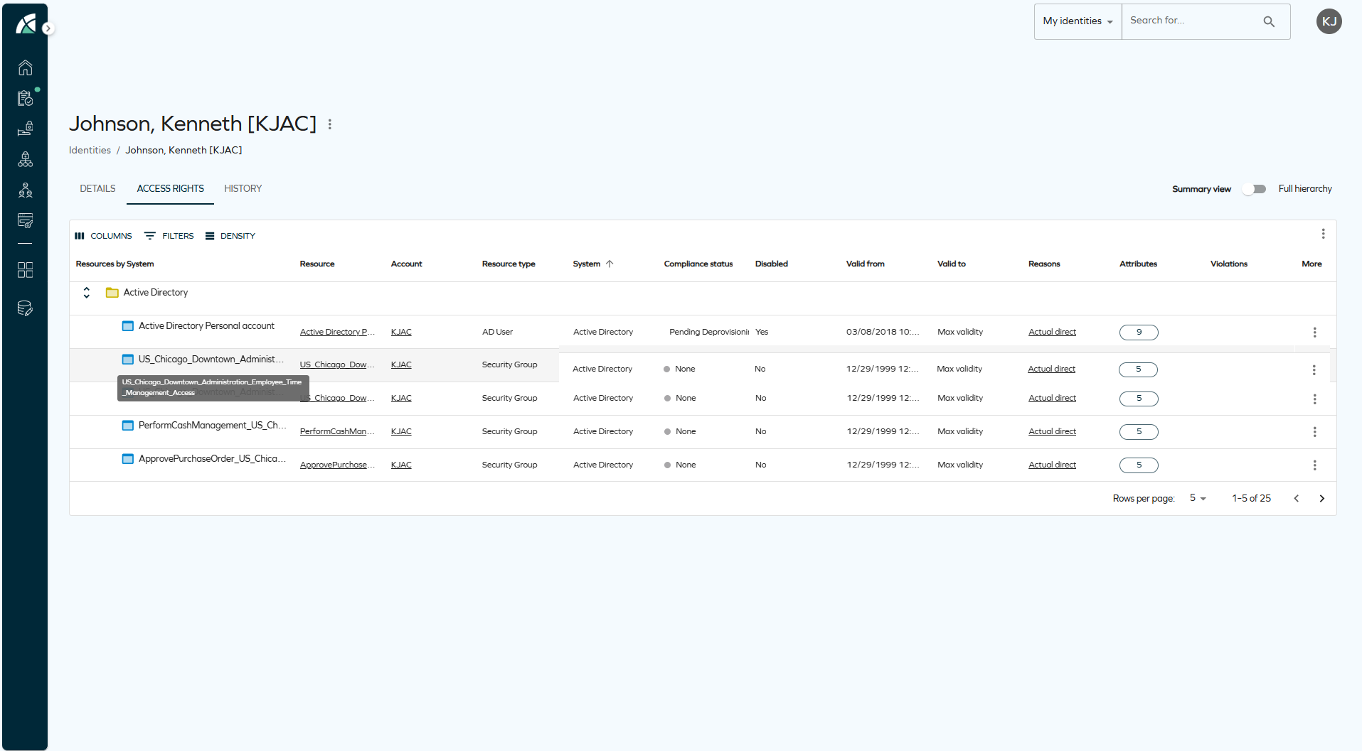The image size is (1362, 751).
Task: Sort by Compliance status column header
Action: 698,264
